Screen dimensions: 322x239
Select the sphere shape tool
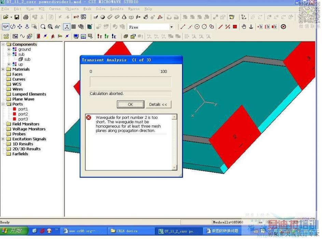tap(103, 17)
